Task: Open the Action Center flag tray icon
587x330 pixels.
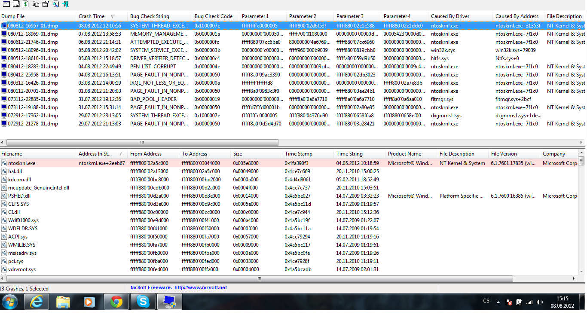Action: (509, 302)
